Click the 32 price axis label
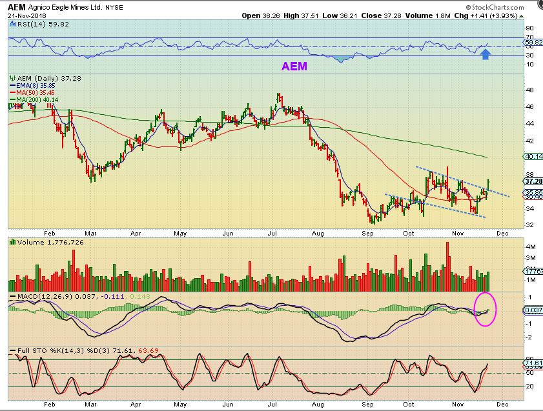Image resolution: width=543 pixels, height=411 pixels. click(529, 225)
